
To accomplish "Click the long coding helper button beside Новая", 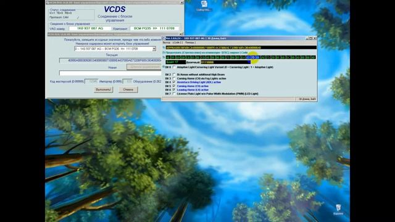I will tap(144, 67).
